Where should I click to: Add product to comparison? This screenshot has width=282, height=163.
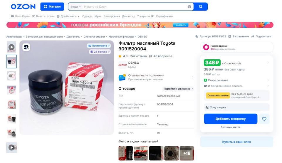pos(239,36)
